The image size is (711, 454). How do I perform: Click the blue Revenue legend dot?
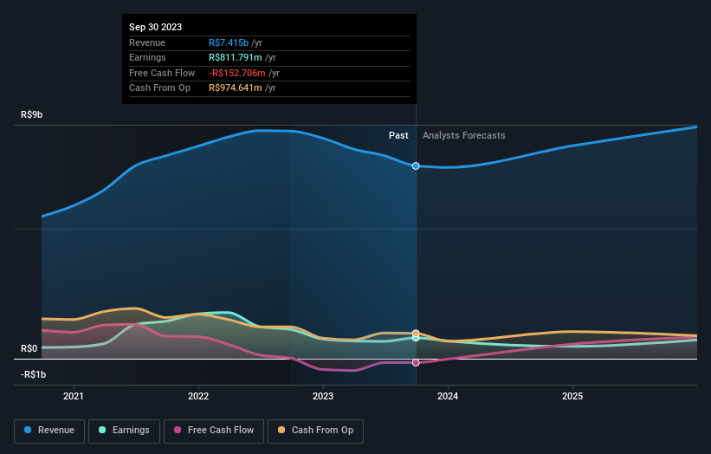click(x=28, y=430)
